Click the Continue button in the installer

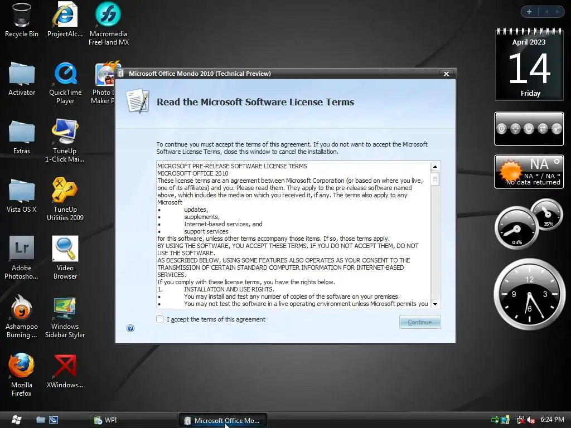pos(420,322)
